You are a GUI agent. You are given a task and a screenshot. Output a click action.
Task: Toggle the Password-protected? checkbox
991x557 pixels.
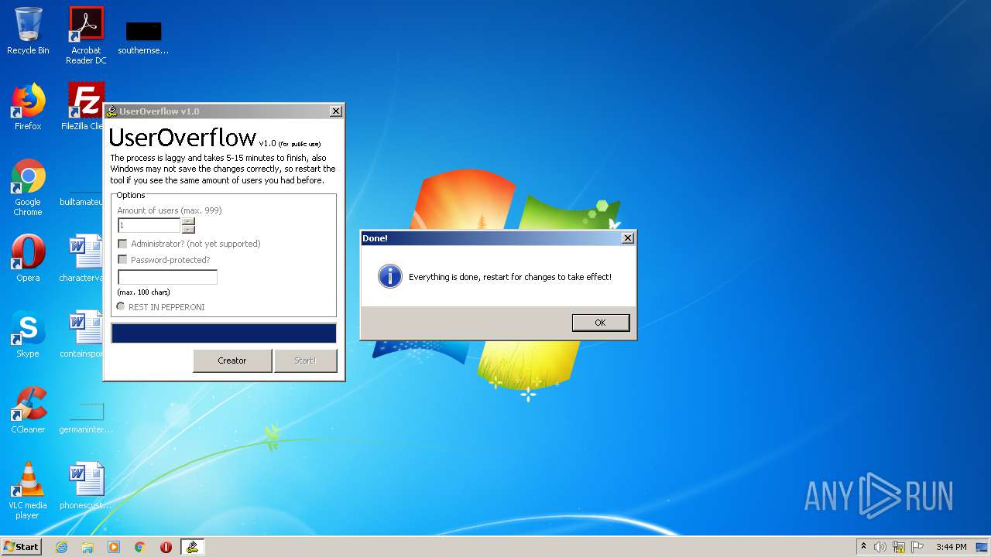122,260
